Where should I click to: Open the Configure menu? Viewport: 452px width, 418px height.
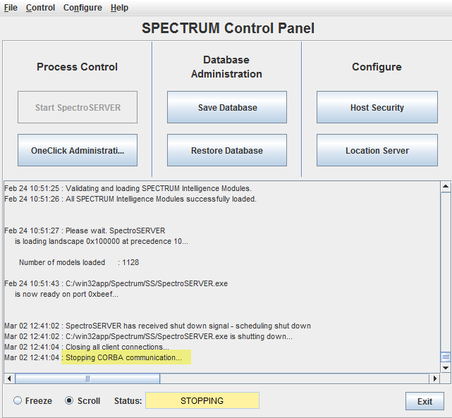pyautogui.click(x=83, y=8)
